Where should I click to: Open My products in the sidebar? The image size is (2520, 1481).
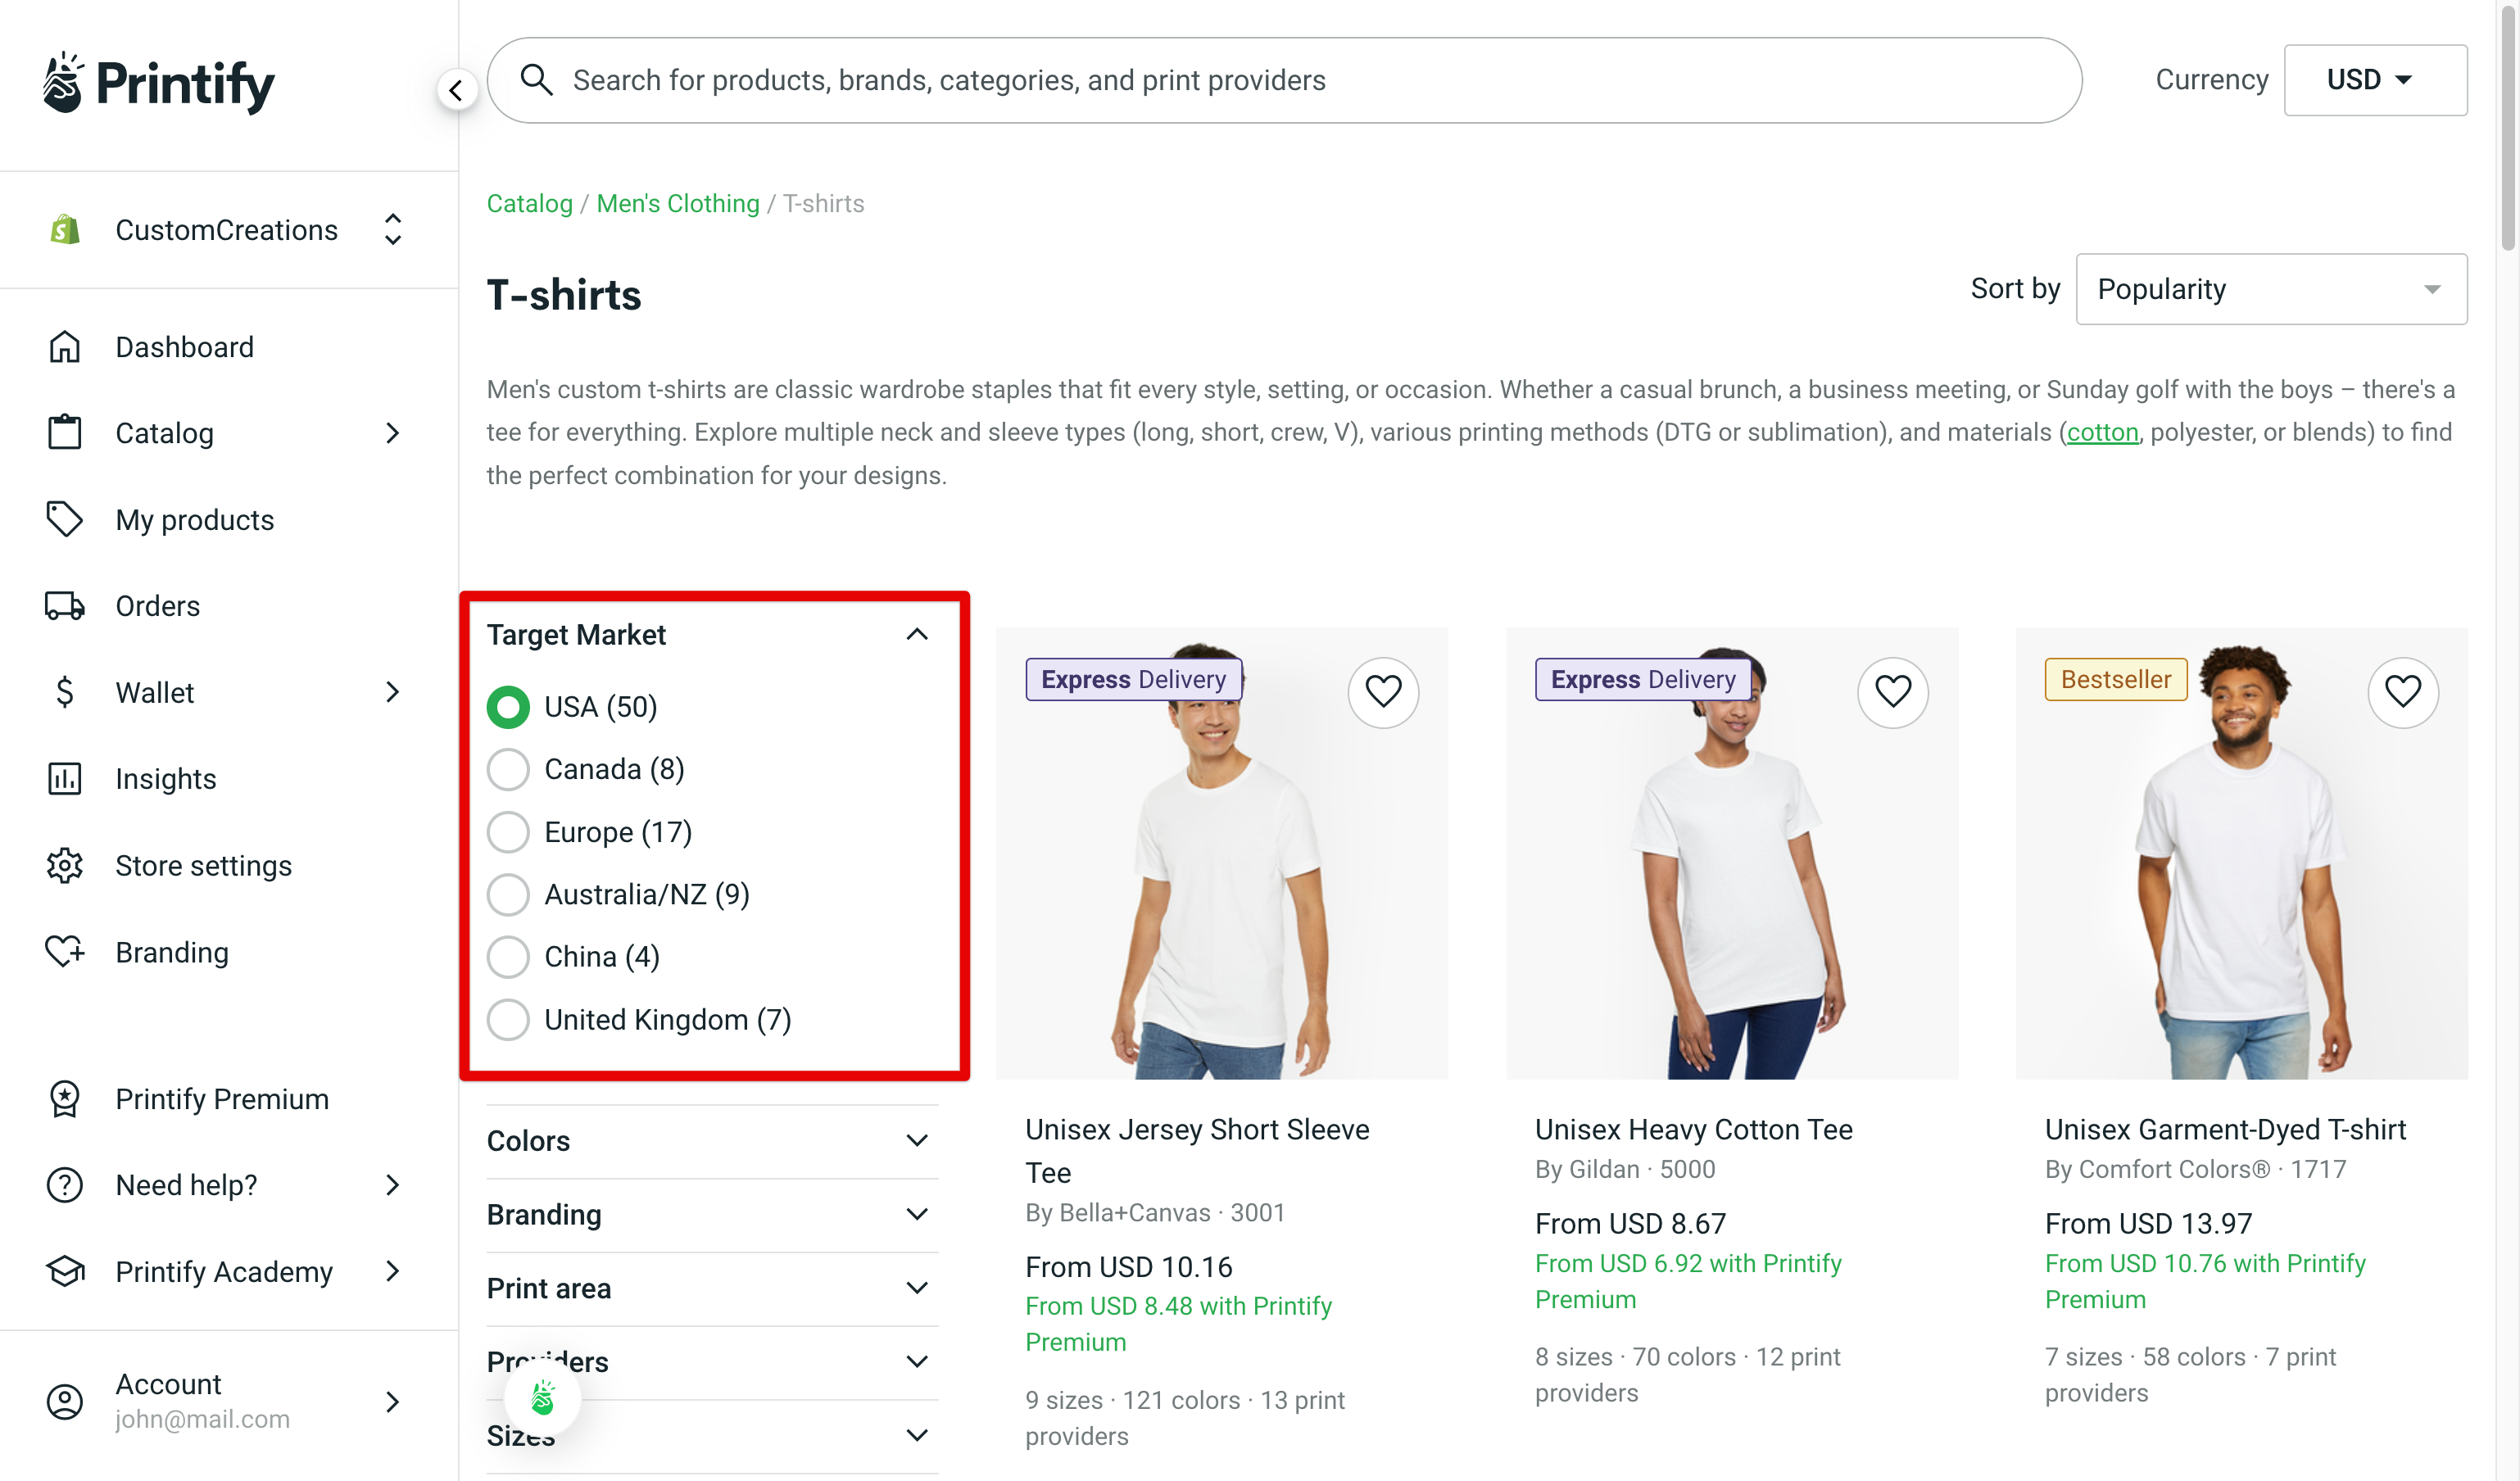pyautogui.click(x=194, y=519)
